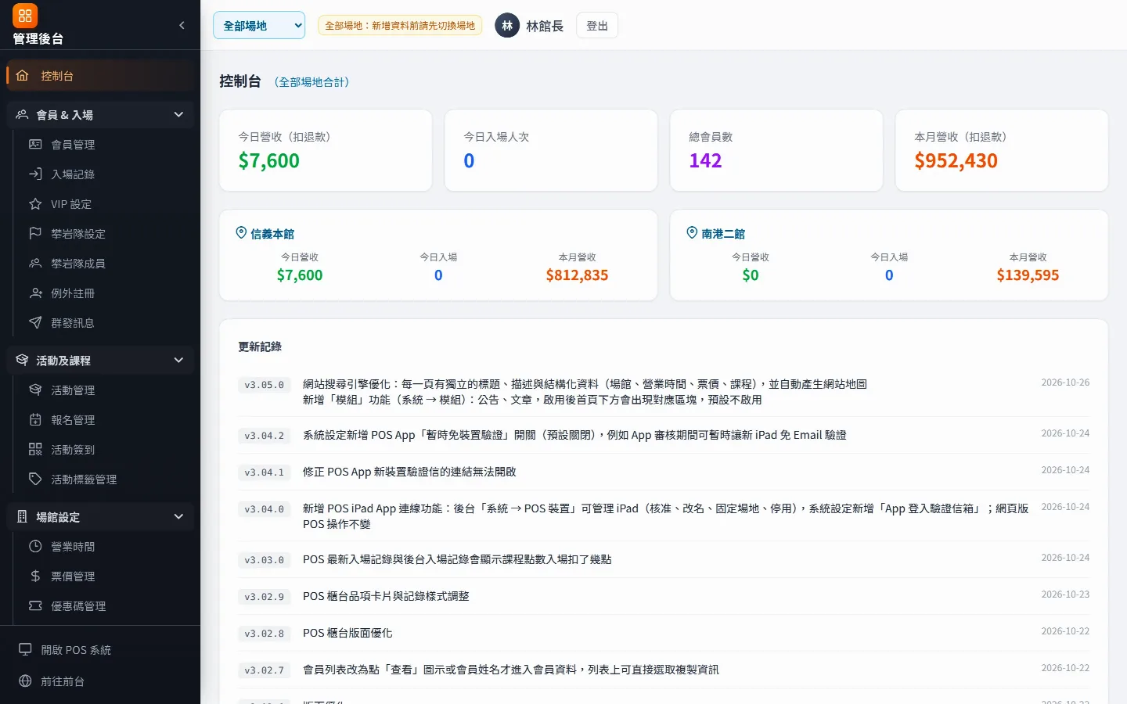Screen dimensions: 1127x704
Task: Click the （全部場地合計） subtitle text
Action: [x=311, y=81]
